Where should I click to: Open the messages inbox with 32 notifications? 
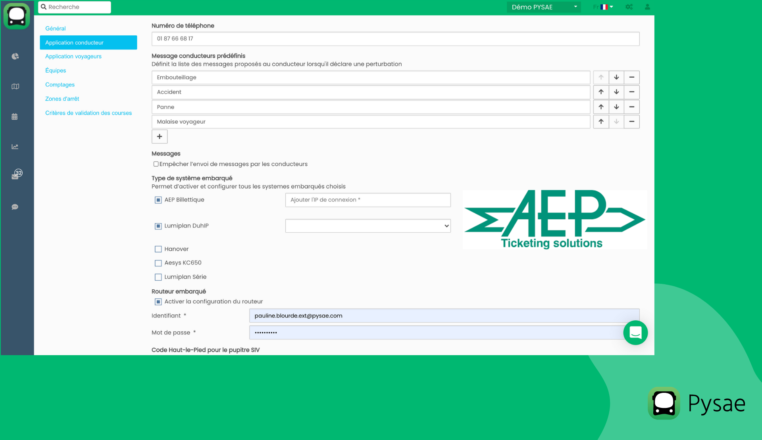click(x=15, y=175)
